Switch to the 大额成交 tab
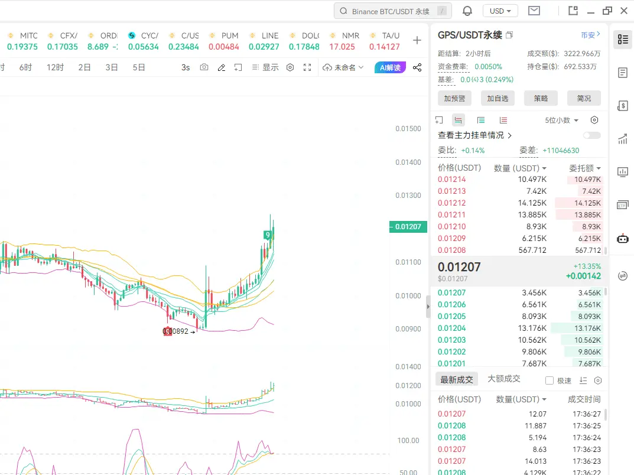 504,379
